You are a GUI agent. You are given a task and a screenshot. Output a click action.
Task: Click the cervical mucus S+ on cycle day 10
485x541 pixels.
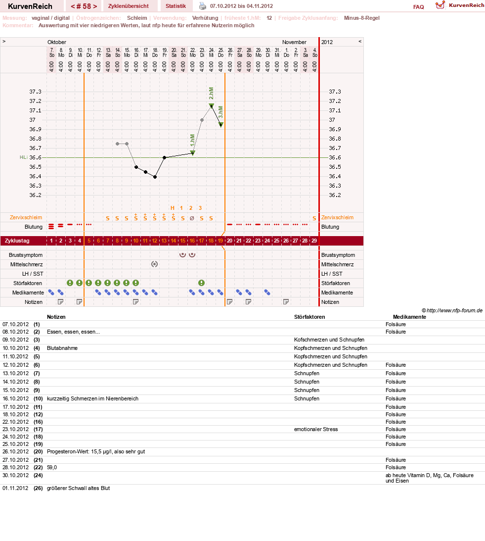tap(136, 217)
